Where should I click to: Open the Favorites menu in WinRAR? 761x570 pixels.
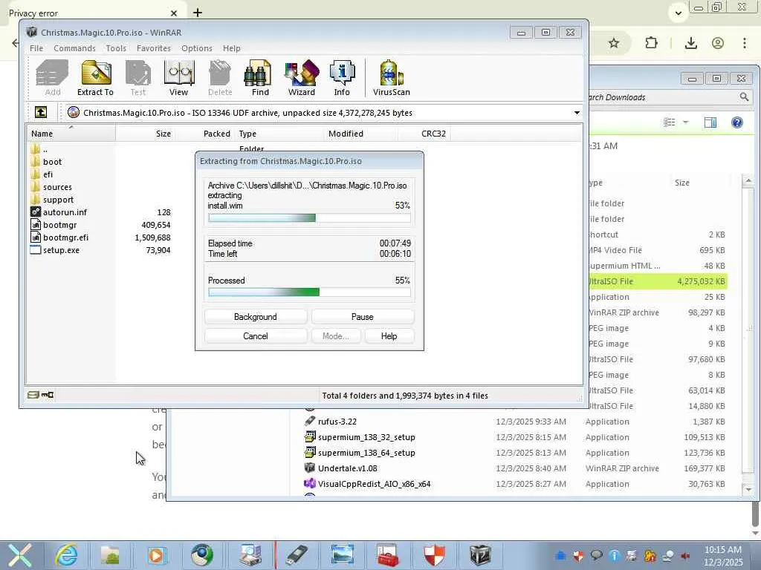click(154, 48)
